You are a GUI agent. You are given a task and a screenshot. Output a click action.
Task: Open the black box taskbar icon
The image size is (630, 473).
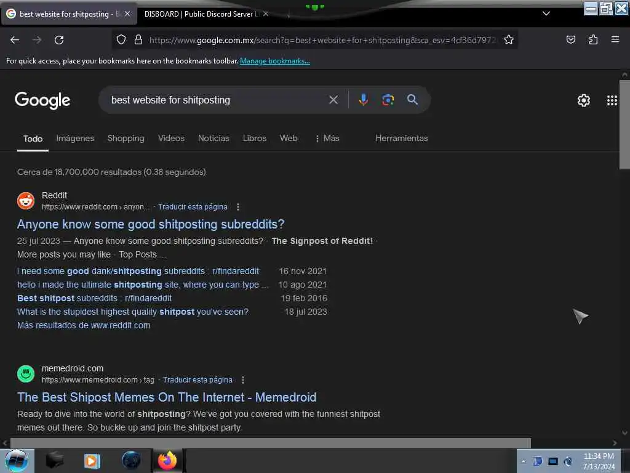coord(55,461)
